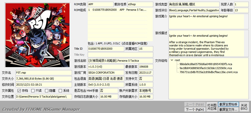Click the 游戏版本 field v1.0.3 (v0)
The height and width of the screenshot is (113, 251).
[x=106, y=67]
